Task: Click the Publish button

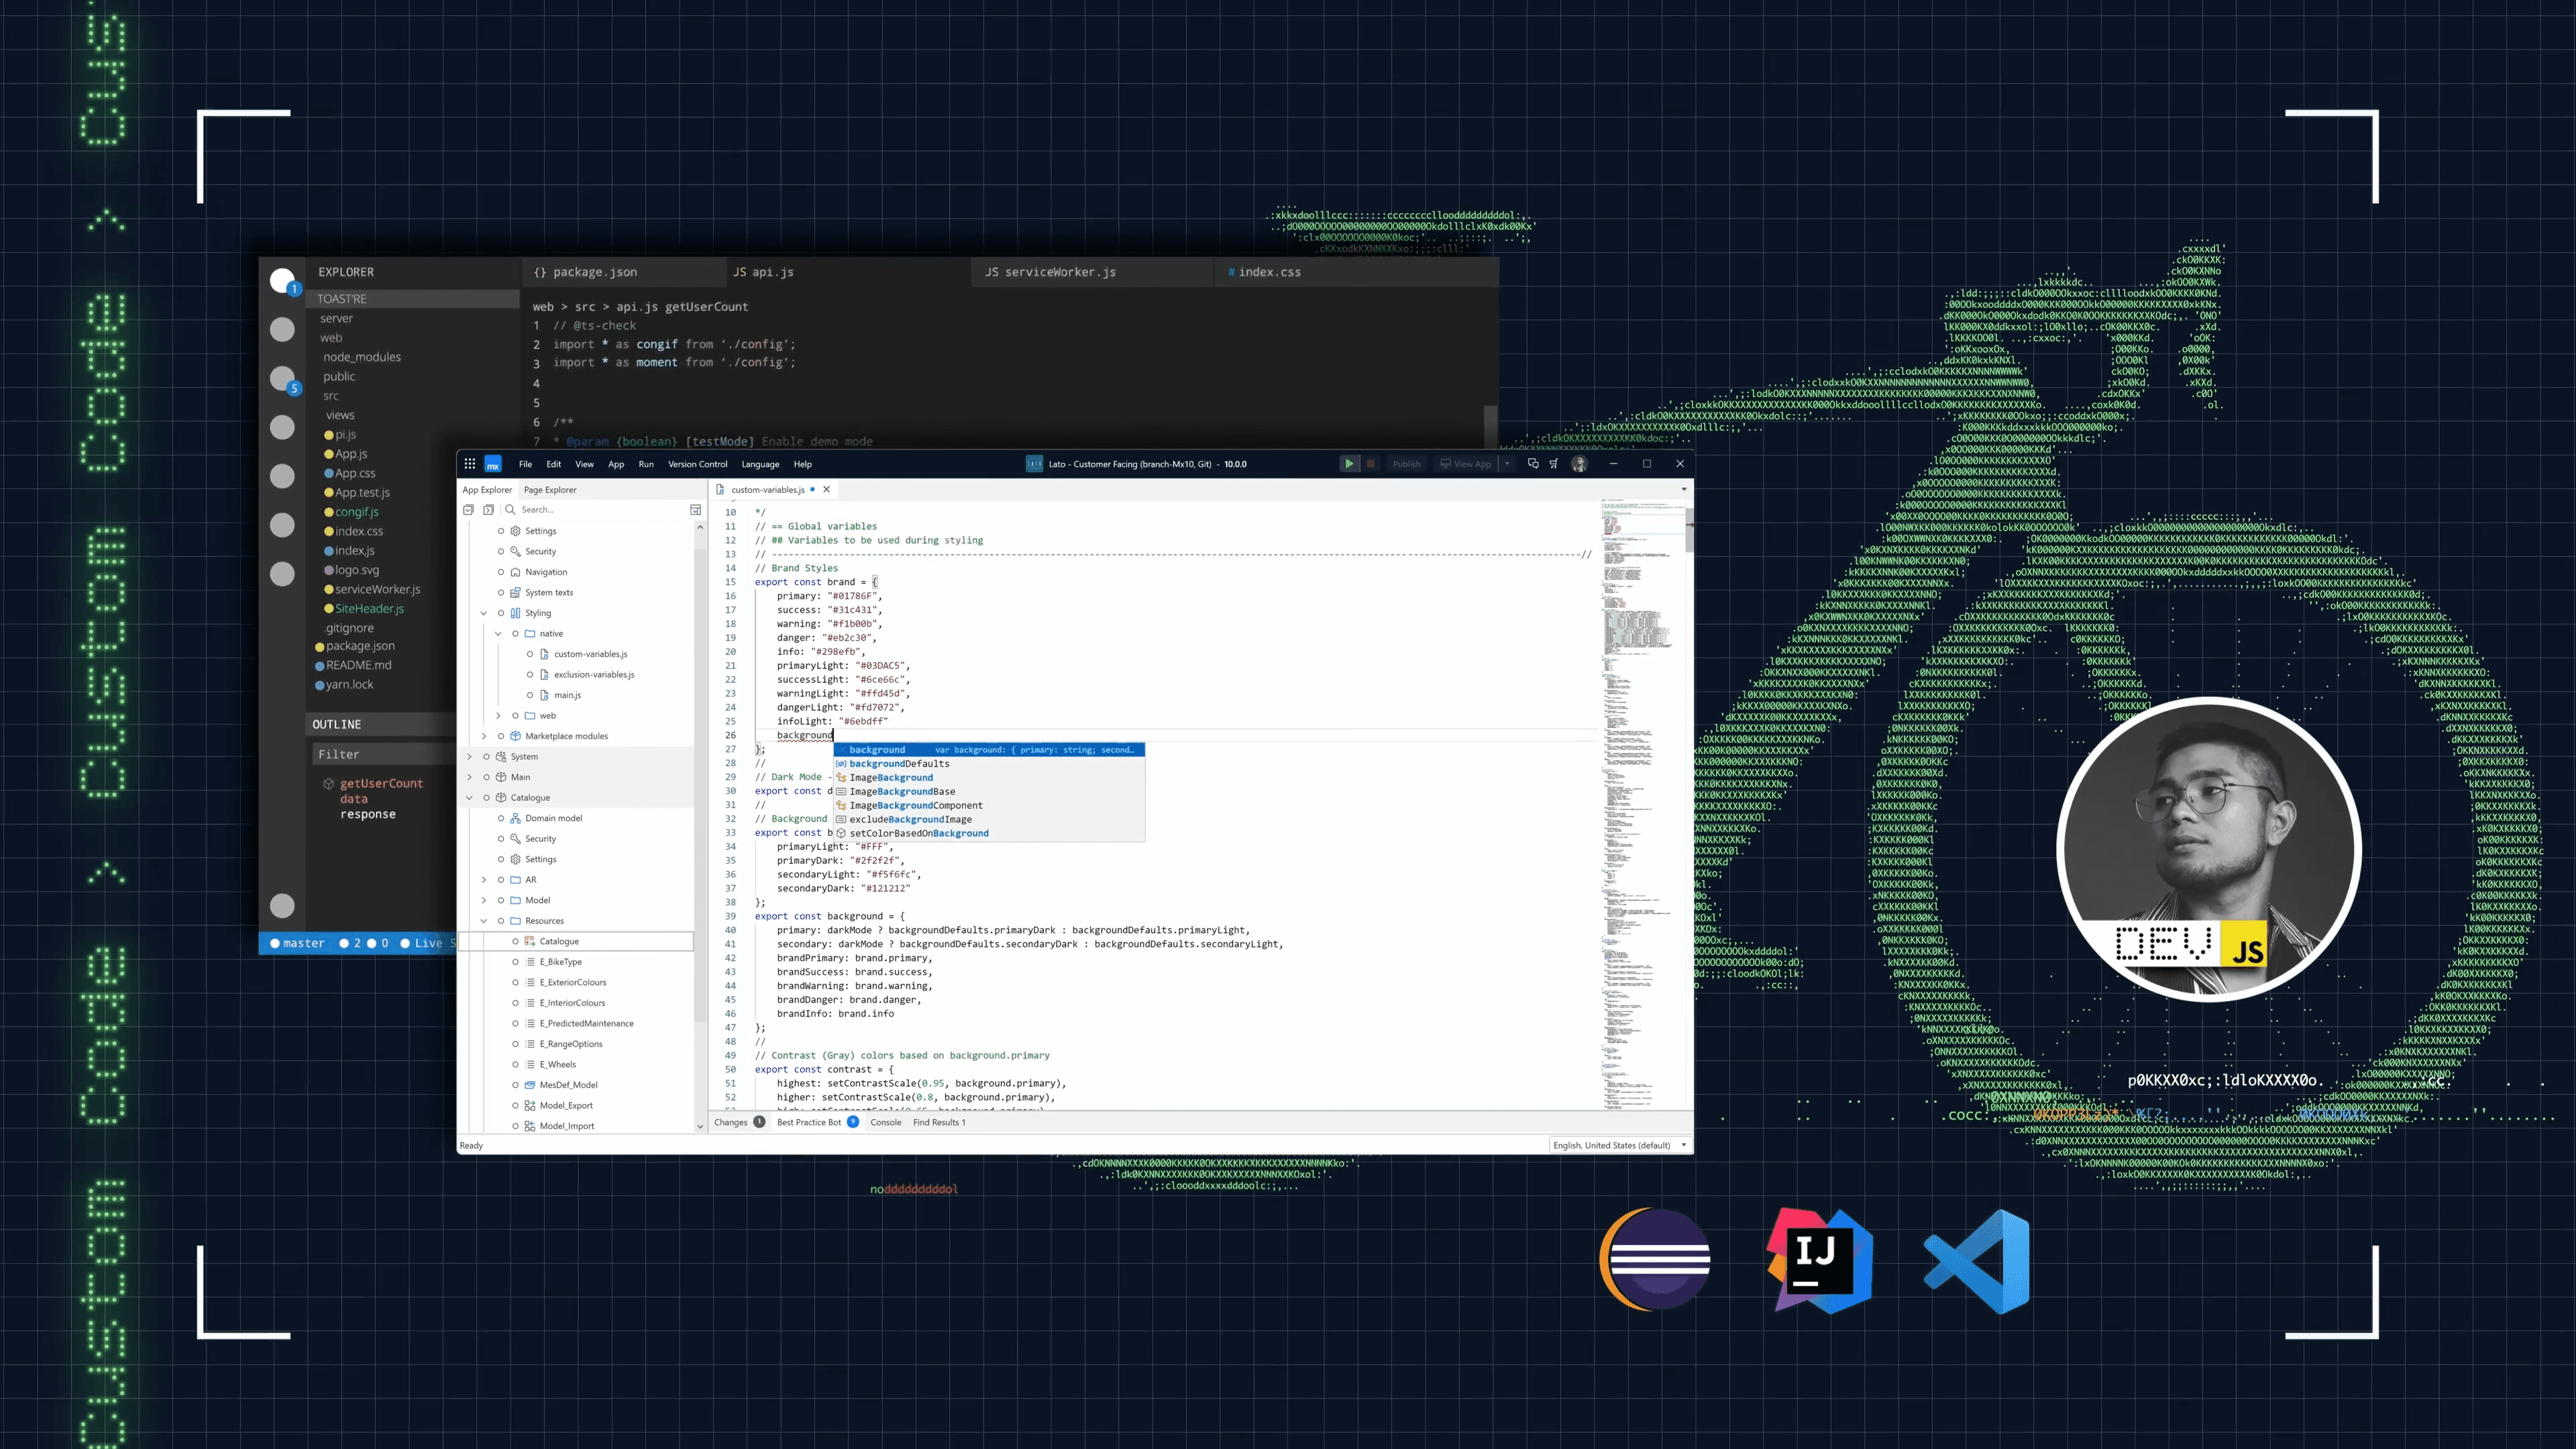Action: tap(1406, 463)
